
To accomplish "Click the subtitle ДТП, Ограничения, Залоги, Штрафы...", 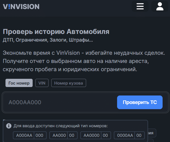I will pos(48,40).
